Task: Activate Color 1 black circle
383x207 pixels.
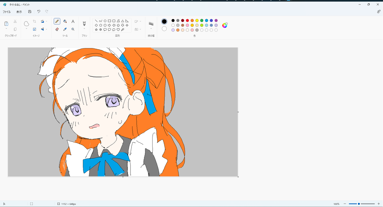Action: tap(164, 21)
